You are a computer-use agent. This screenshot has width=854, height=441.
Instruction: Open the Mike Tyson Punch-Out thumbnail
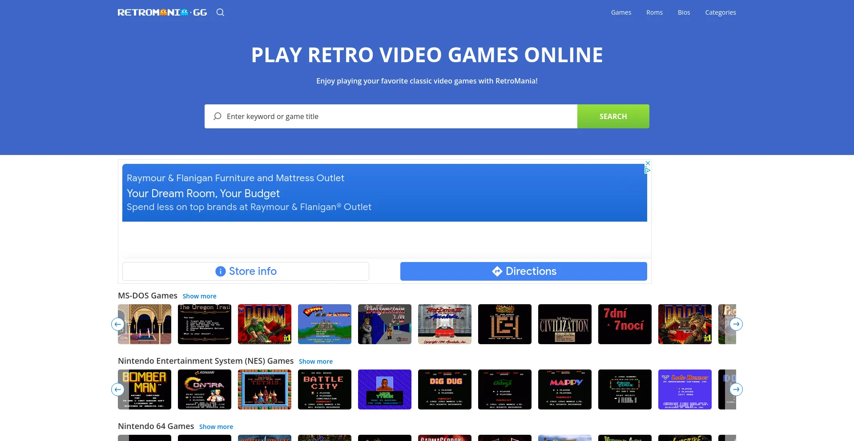coord(385,389)
